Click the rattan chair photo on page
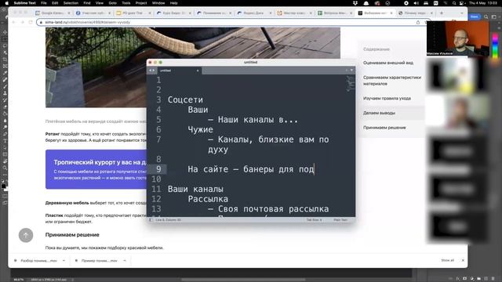This screenshot has width=502, height=282. [193, 43]
